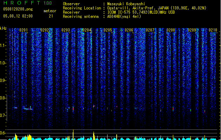Click the 0205 time marker
This screenshot has width=221, height=140.
(x=108, y=30)
